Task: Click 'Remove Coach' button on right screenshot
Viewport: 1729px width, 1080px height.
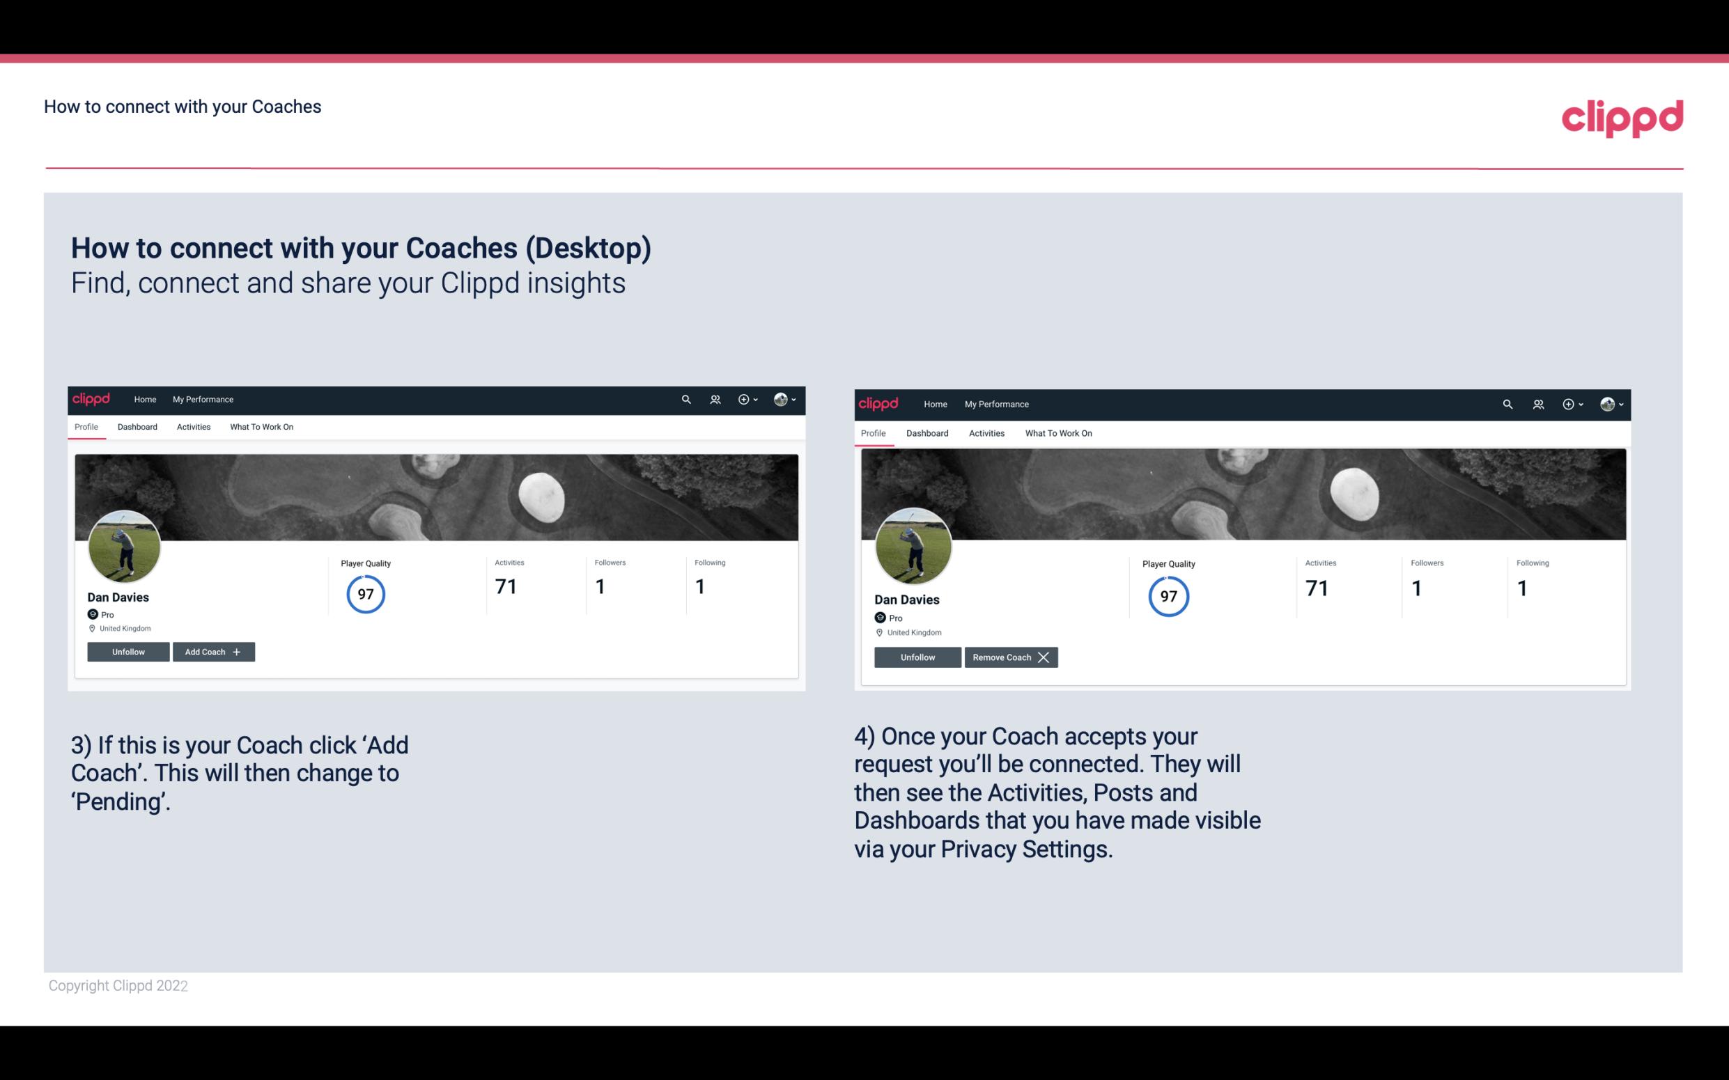Action: pyautogui.click(x=1009, y=657)
